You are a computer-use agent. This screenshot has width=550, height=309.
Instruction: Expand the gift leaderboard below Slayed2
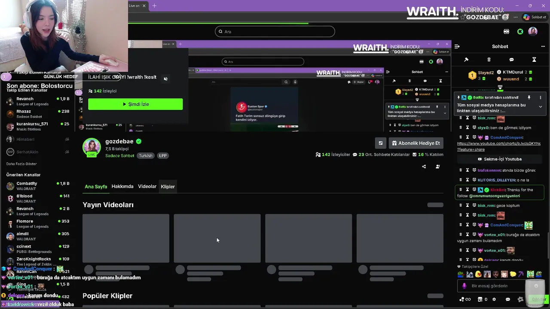pyautogui.click(x=500, y=87)
